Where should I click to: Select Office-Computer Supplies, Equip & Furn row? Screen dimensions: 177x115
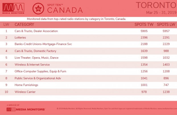click(88, 71)
